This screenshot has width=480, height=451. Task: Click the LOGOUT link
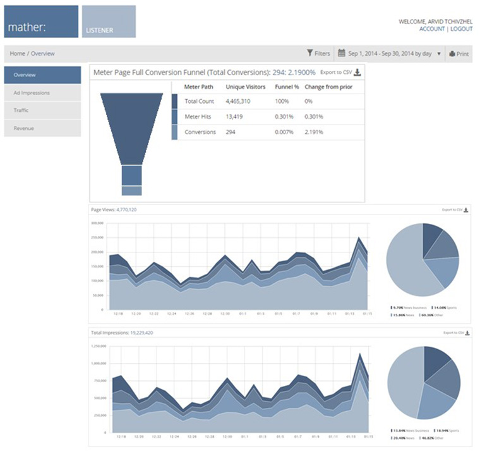(461, 29)
